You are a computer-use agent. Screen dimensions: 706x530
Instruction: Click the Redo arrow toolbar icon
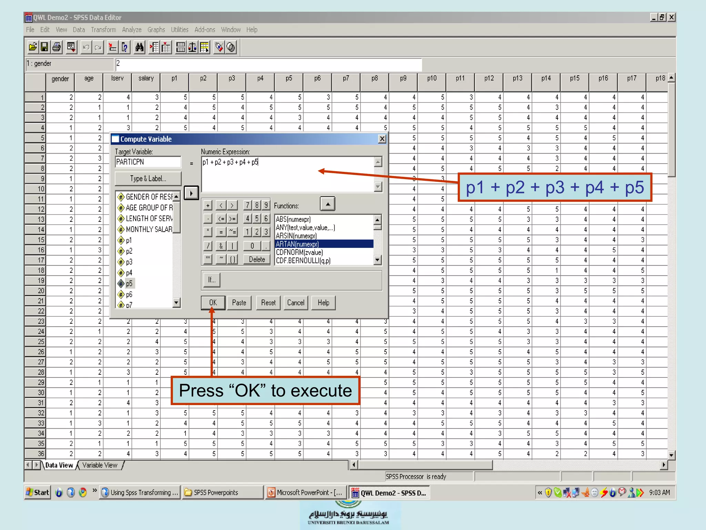[x=98, y=47]
